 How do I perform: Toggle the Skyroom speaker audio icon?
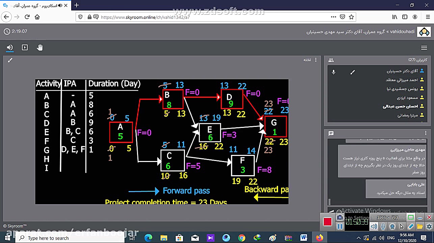click(x=10, y=48)
